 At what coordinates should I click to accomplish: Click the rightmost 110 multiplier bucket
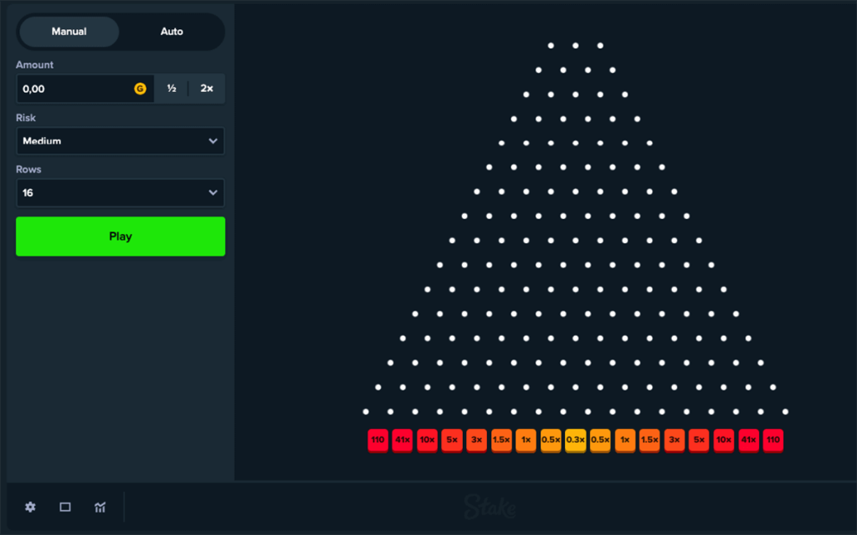coord(772,441)
